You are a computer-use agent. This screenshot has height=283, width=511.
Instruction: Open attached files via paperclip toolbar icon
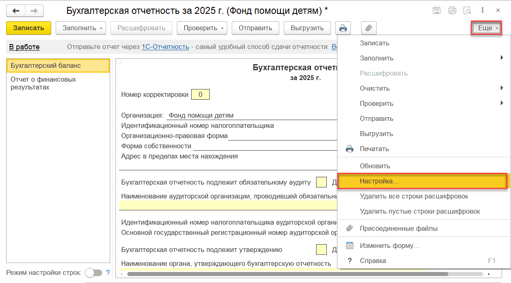(369, 28)
